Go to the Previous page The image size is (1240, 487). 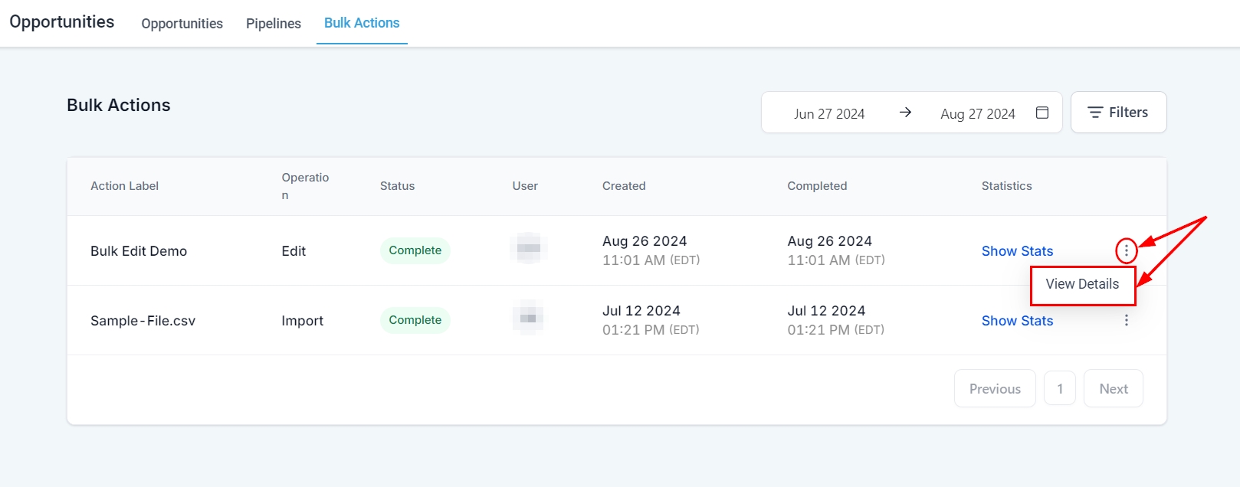[x=994, y=389]
